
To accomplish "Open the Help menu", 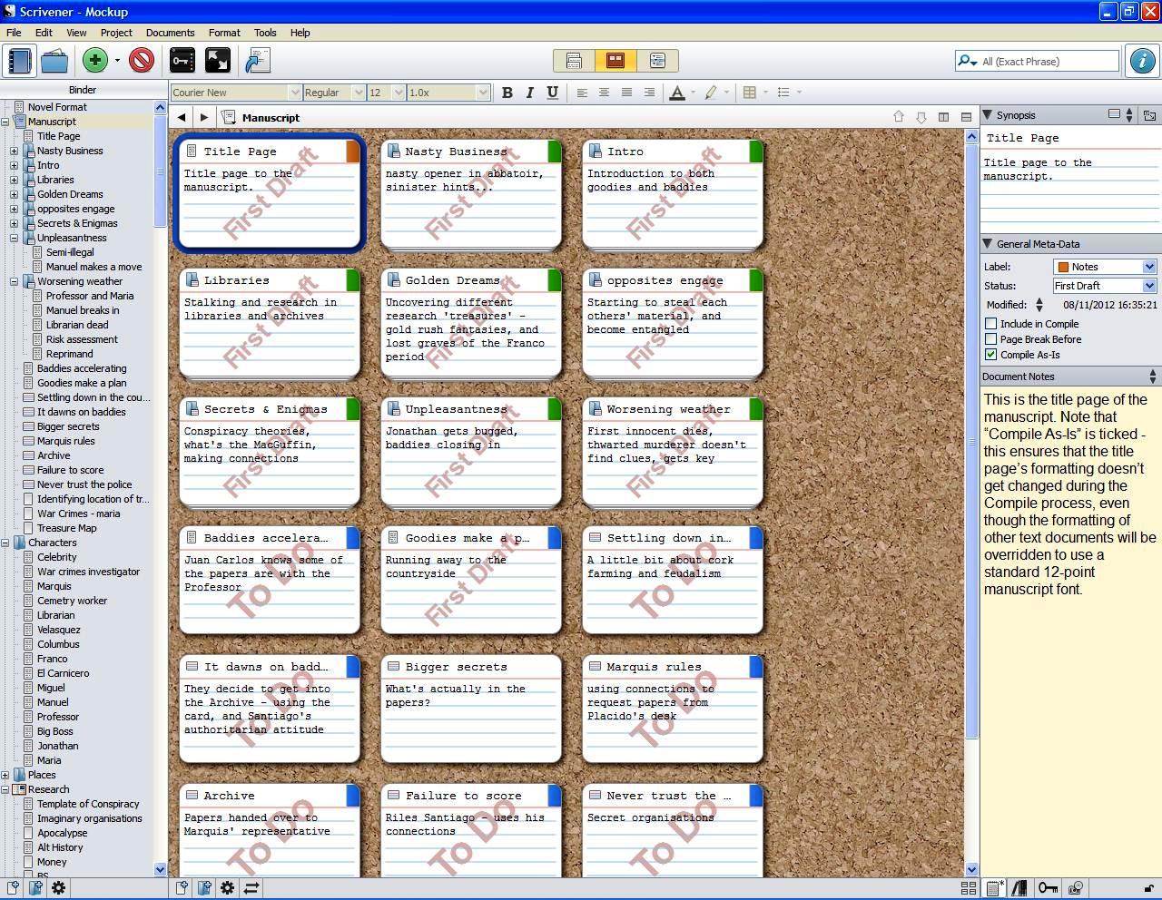I will point(300,33).
